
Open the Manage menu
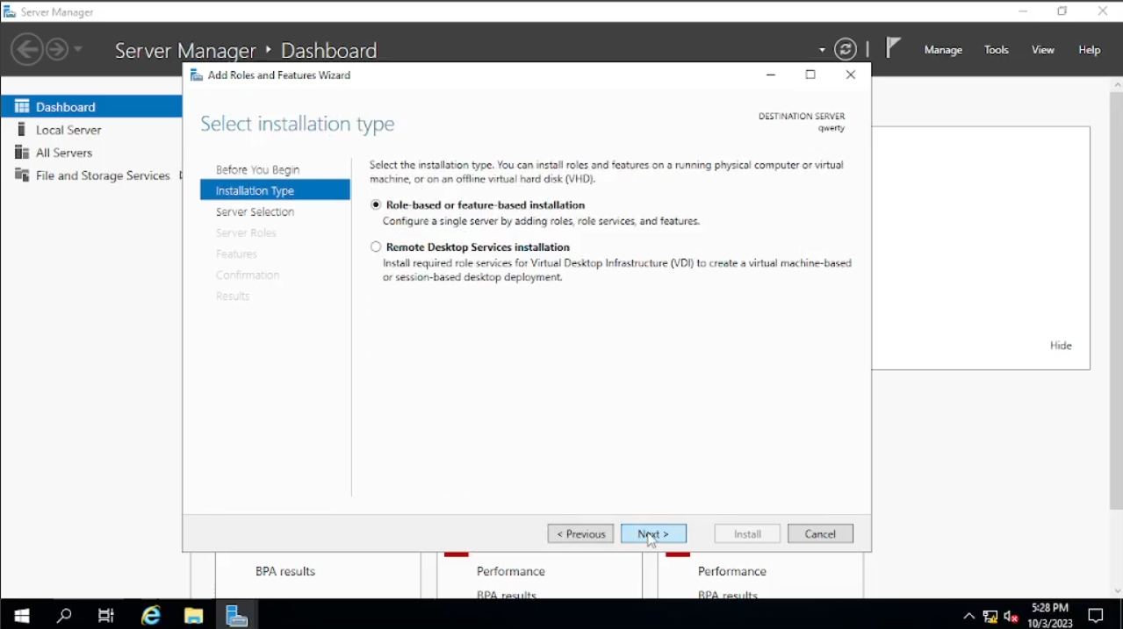[943, 50]
